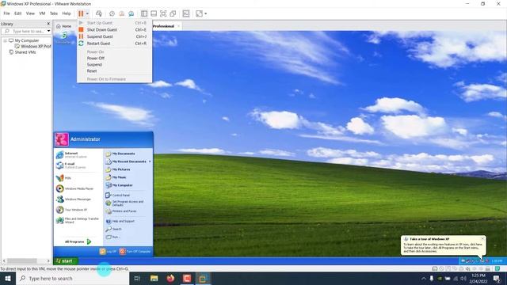Expand the stretch guest dropdown arrow

[206, 13]
